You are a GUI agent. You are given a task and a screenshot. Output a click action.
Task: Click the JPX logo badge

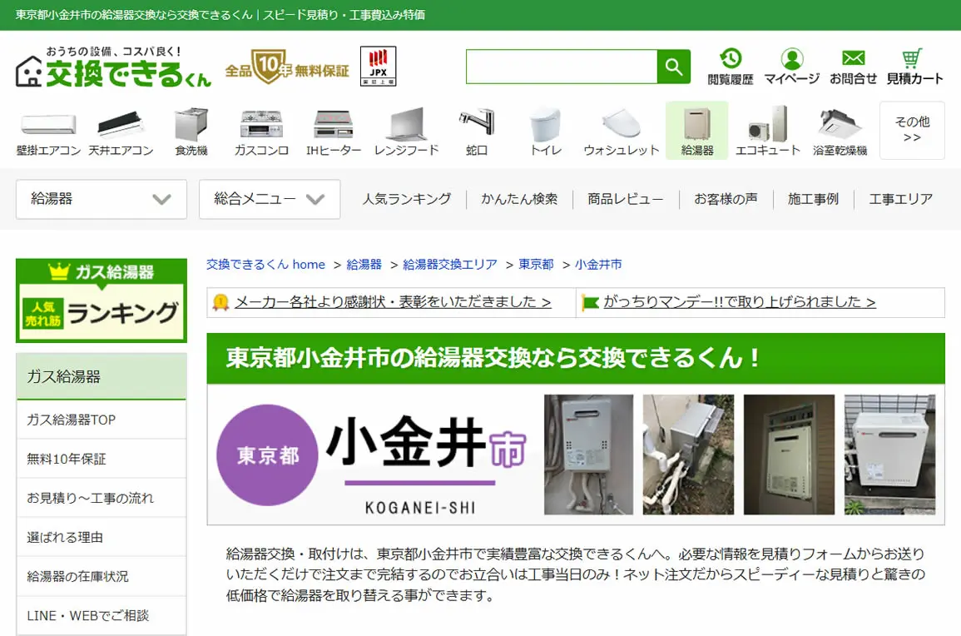tap(378, 67)
